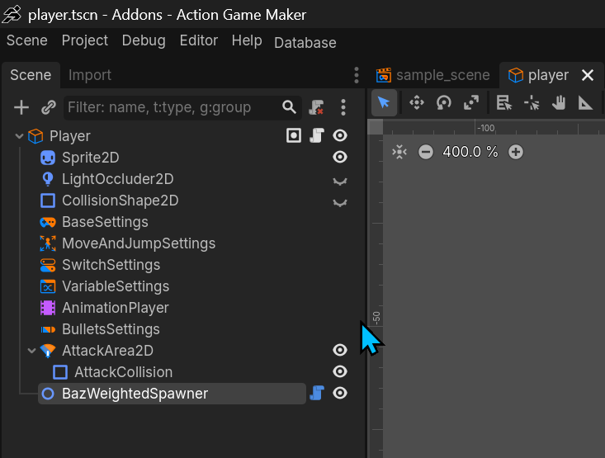
Task: Show the hidden LightOccluder2D node
Action: pos(340,181)
